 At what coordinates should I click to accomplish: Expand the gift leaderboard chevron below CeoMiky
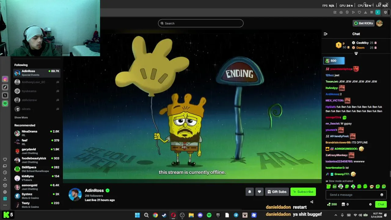pos(356,53)
